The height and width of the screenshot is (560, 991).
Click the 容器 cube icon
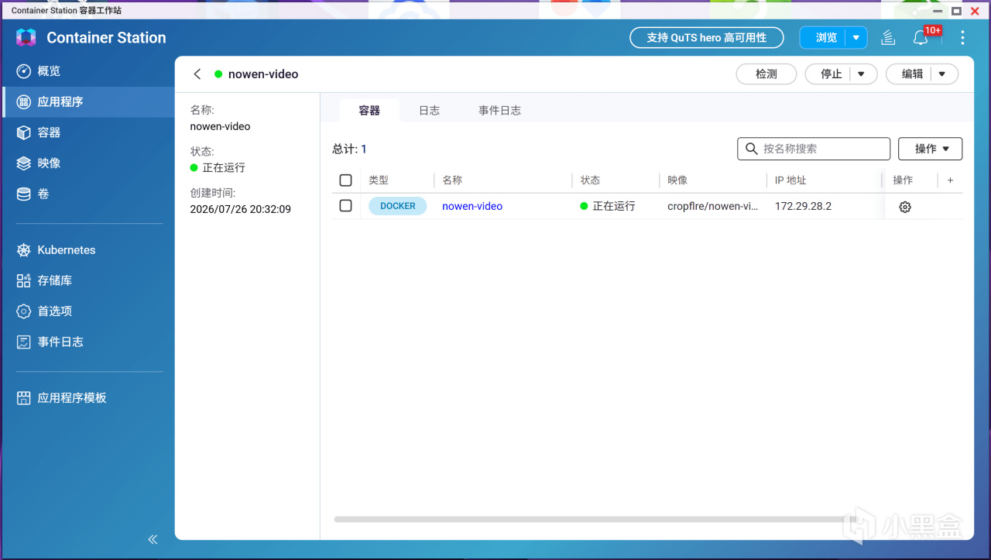click(24, 132)
